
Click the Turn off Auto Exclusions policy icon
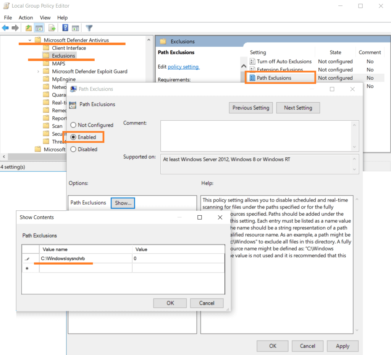pyautogui.click(x=252, y=61)
